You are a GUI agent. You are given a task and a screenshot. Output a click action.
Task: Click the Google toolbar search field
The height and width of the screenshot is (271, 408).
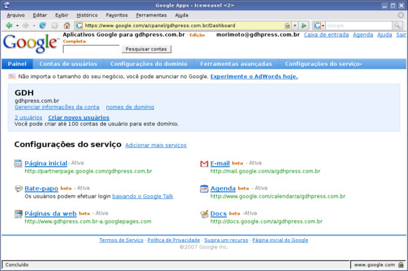358,25
